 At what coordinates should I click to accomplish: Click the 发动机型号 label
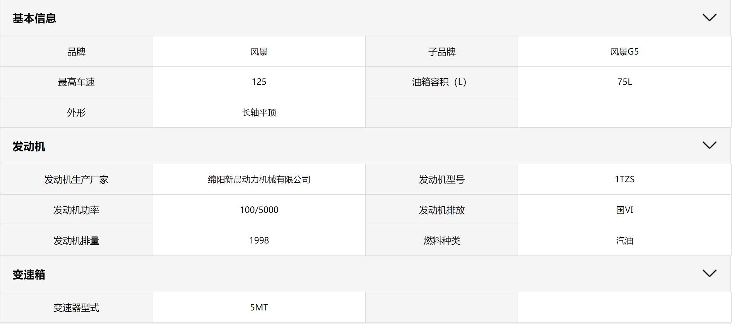[x=441, y=179]
